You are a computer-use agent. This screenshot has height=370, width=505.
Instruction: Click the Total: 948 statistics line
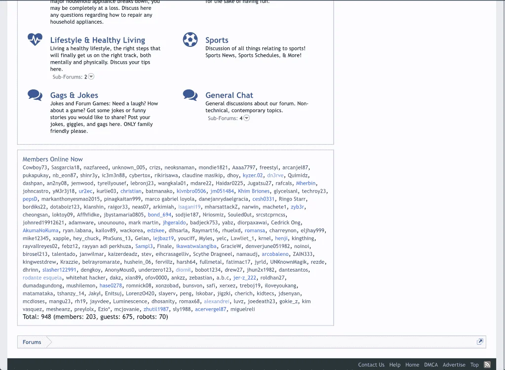tap(95, 317)
